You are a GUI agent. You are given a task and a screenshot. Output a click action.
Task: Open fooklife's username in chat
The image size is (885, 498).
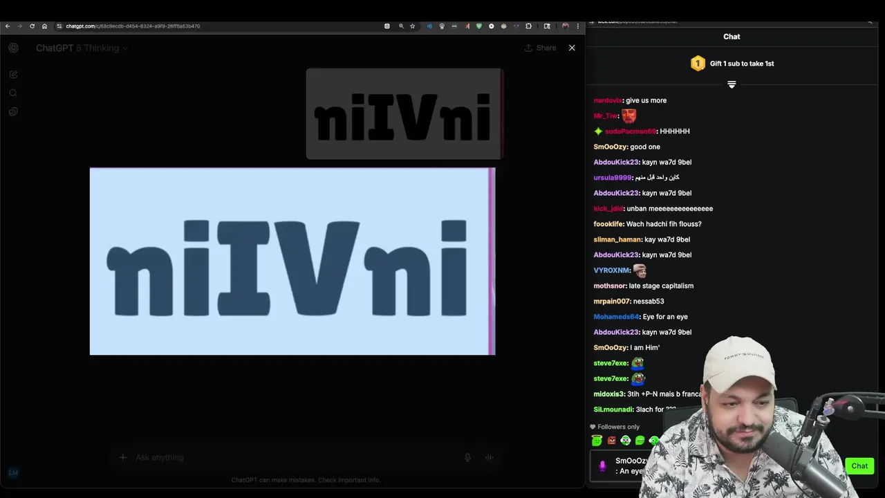coord(608,224)
